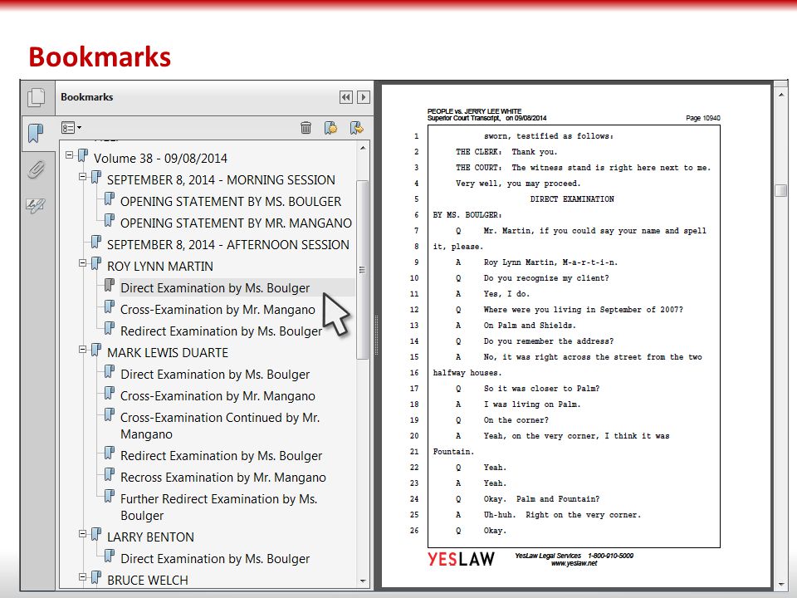Click the pane divider grip between panels

pyautogui.click(x=377, y=335)
